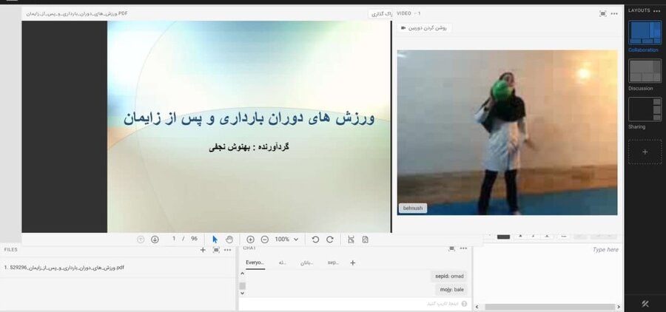Click the notes horizontal scrollbar
The height and width of the screenshot is (312, 666).
pyautogui.click(x=548, y=306)
